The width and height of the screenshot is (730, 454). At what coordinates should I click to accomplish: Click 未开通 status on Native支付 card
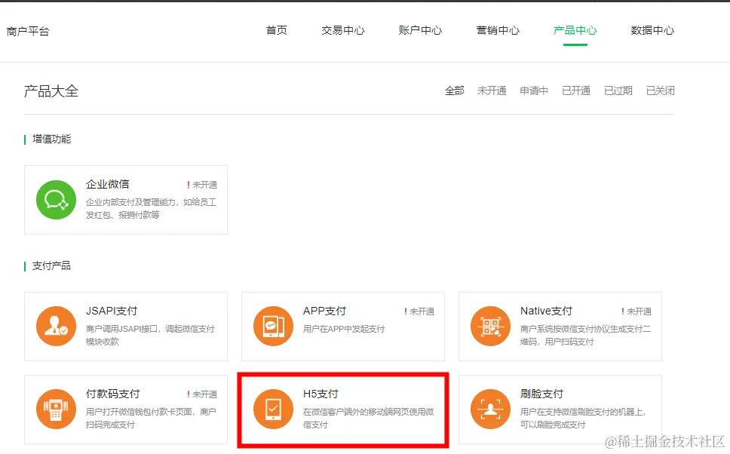pyautogui.click(x=636, y=311)
